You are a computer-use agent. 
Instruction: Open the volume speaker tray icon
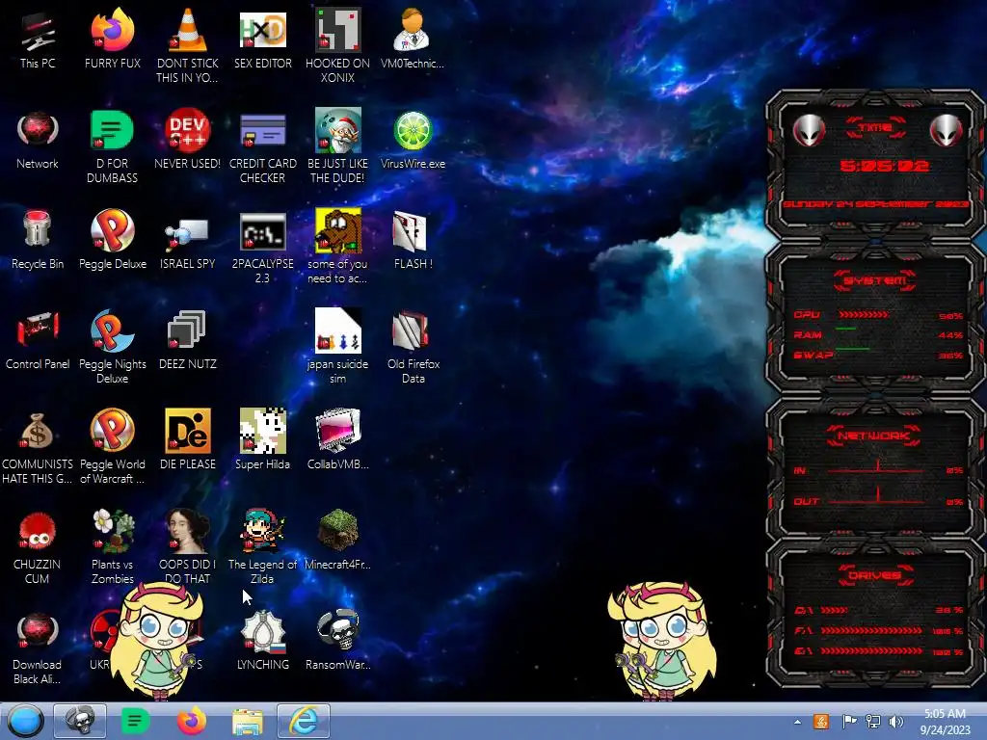point(895,721)
